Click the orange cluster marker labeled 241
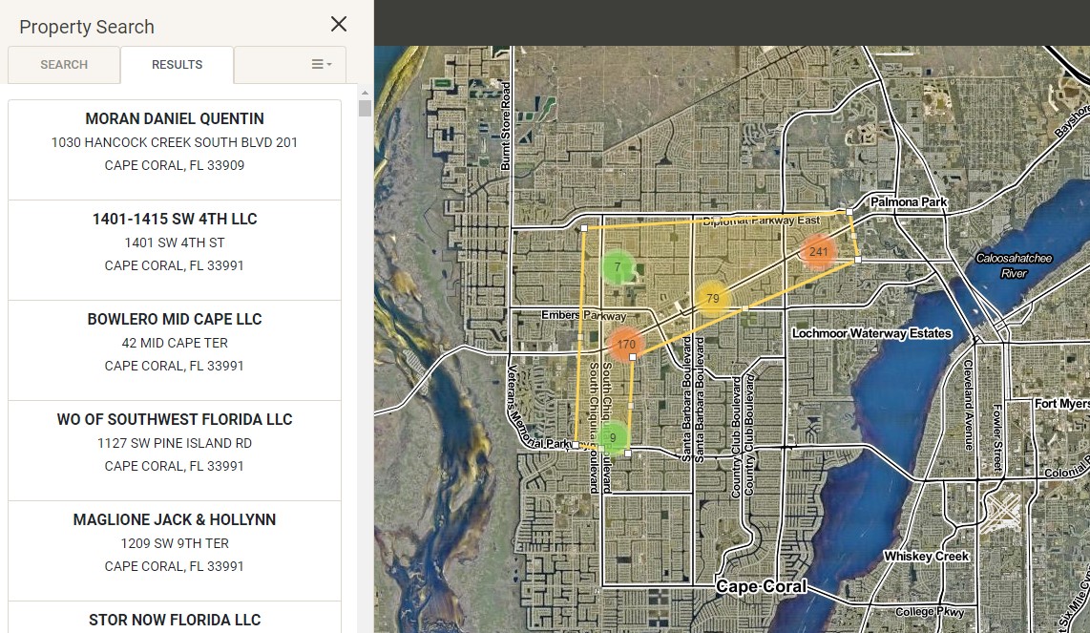Viewport: 1090px width, 633px height. click(x=818, y=252)
